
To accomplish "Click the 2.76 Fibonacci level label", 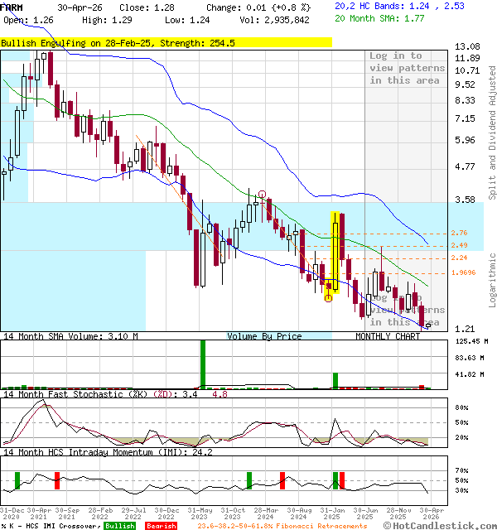I will [459, 233].
